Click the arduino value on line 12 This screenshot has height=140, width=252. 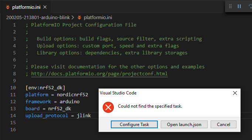point(69,102)
